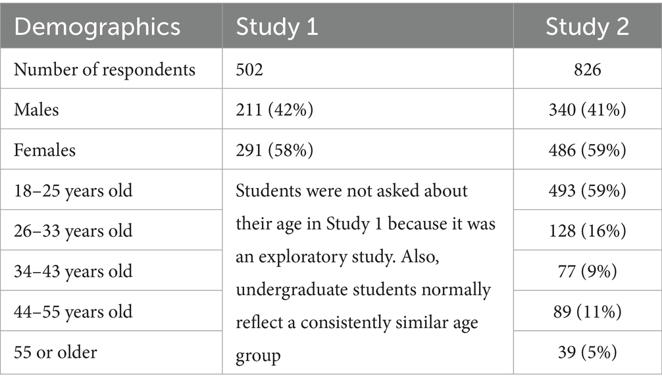Click the 34–43 years old label
The width and height of the screenshot is (662, 386).
click(73, 271)
